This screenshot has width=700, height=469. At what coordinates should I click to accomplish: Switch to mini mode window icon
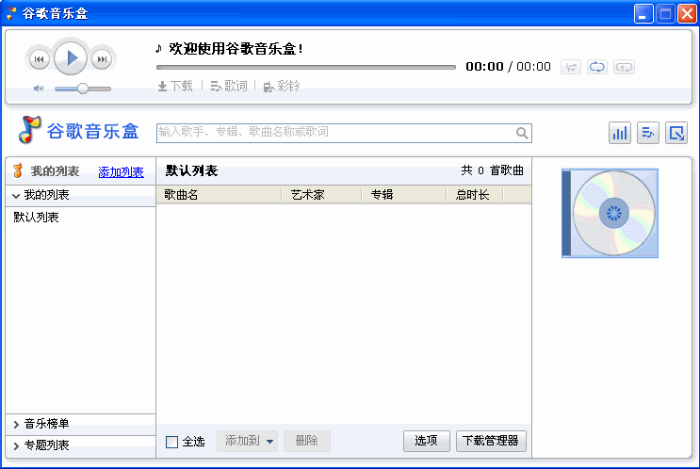coord(676,133)
